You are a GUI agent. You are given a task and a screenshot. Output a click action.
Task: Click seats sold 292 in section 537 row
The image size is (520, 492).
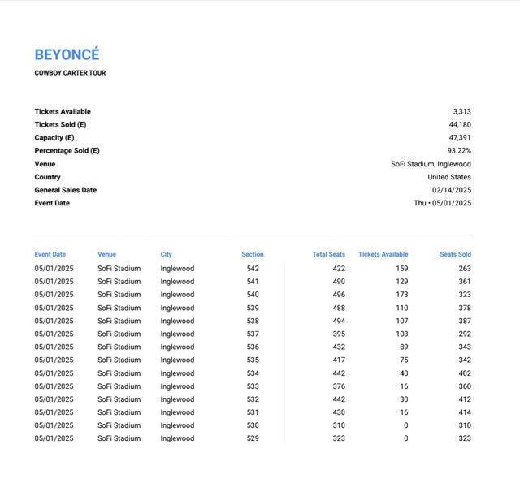pos(465,334)
